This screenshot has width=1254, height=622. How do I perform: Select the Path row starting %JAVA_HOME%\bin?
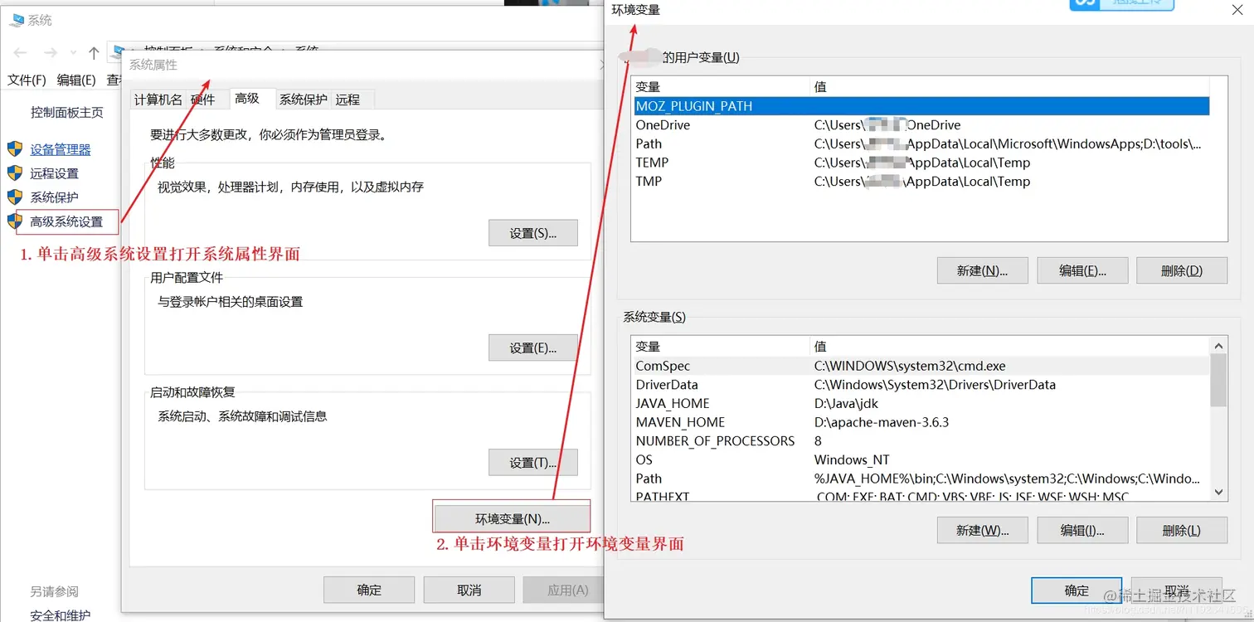921,479
